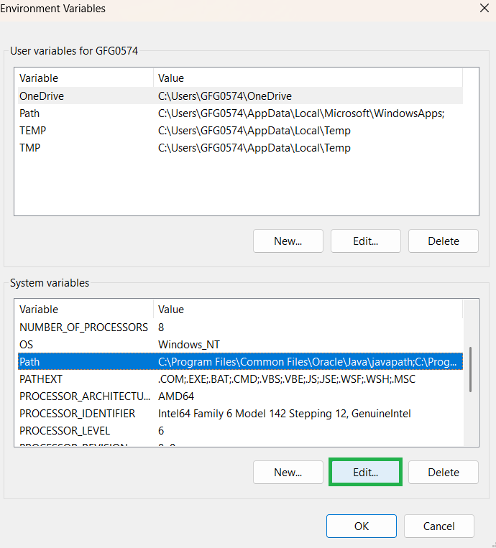Select the OS system variable row
496x548 pixels.
[x=26, y=345]
